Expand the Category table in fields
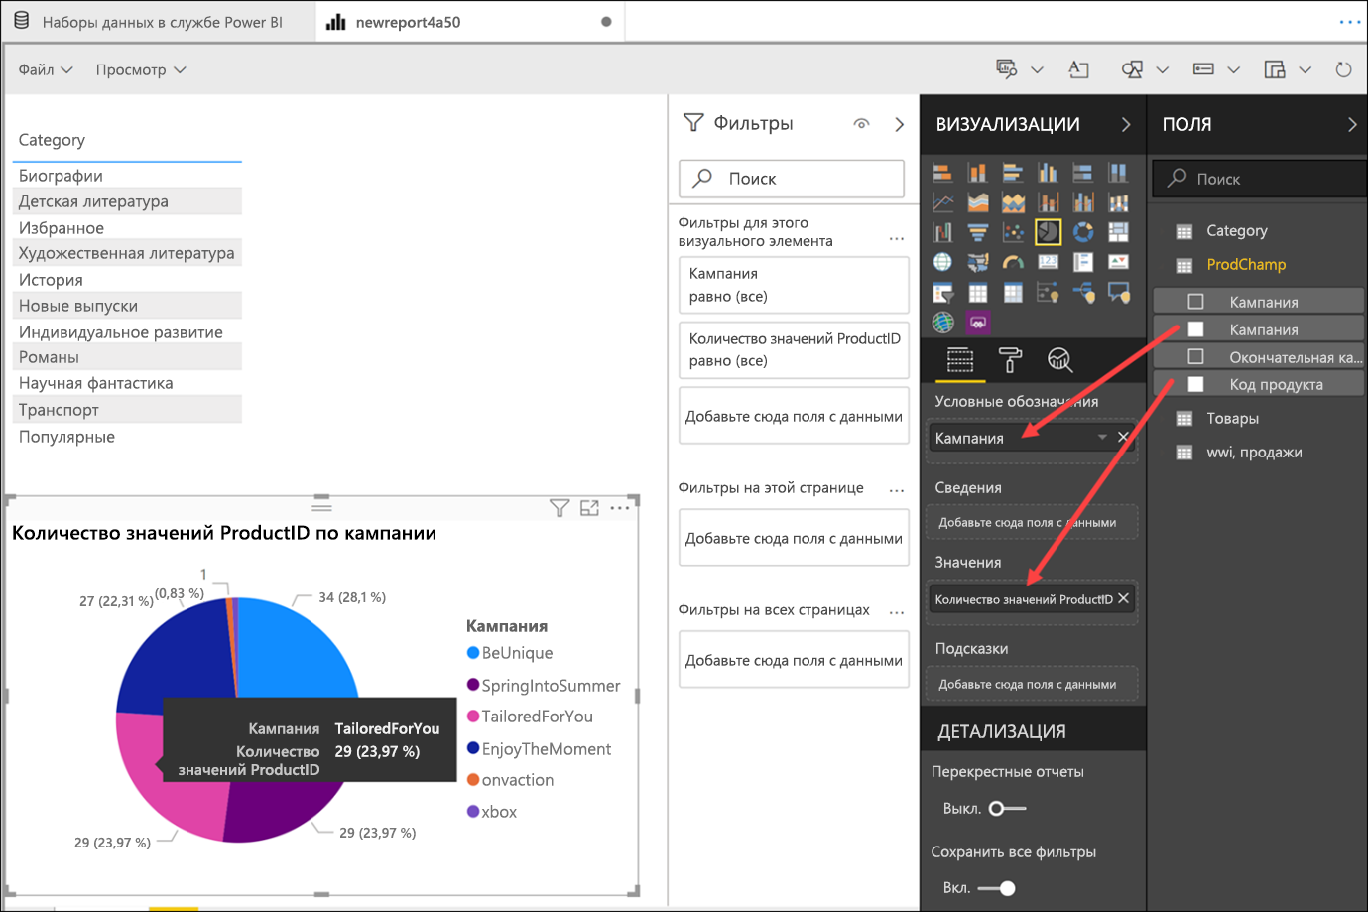 1236,231
